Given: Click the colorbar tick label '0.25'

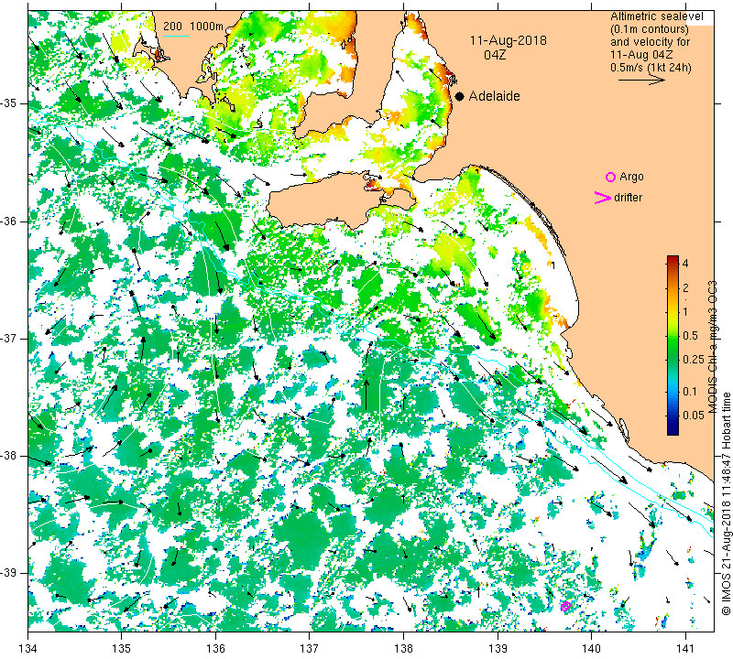Looking at the screenshot, I should 694,359.
